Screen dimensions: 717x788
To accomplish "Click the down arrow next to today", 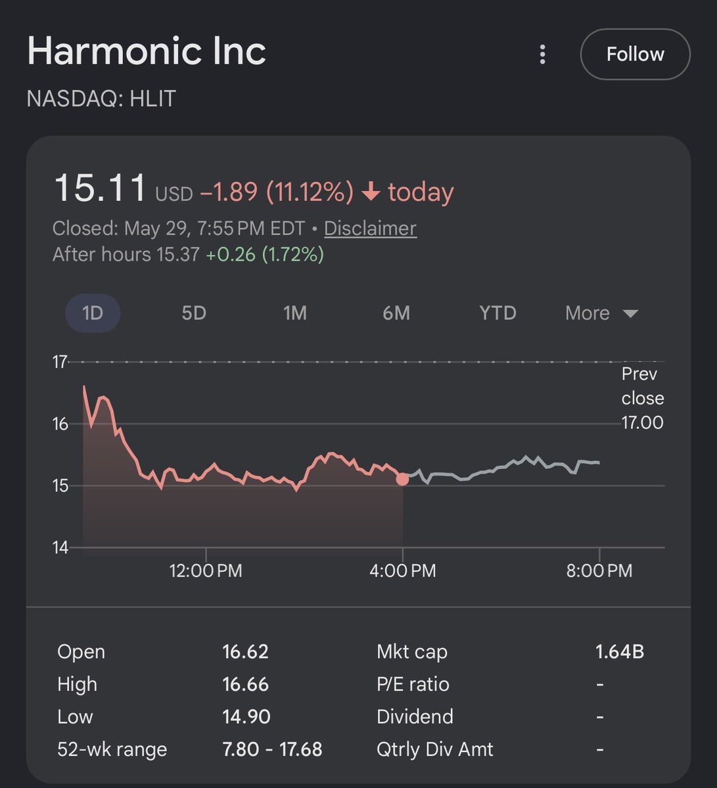I will point(371,192).
